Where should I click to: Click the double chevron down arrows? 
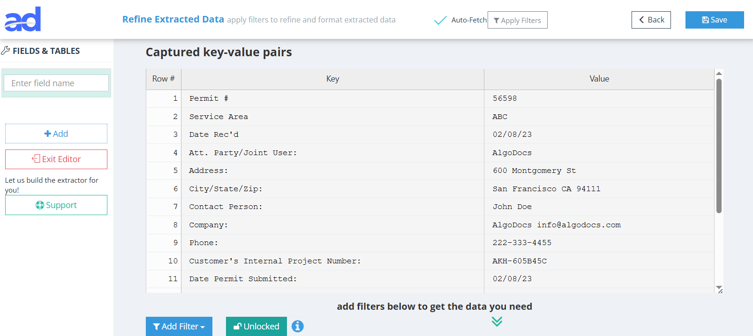[x=497, y=321]
